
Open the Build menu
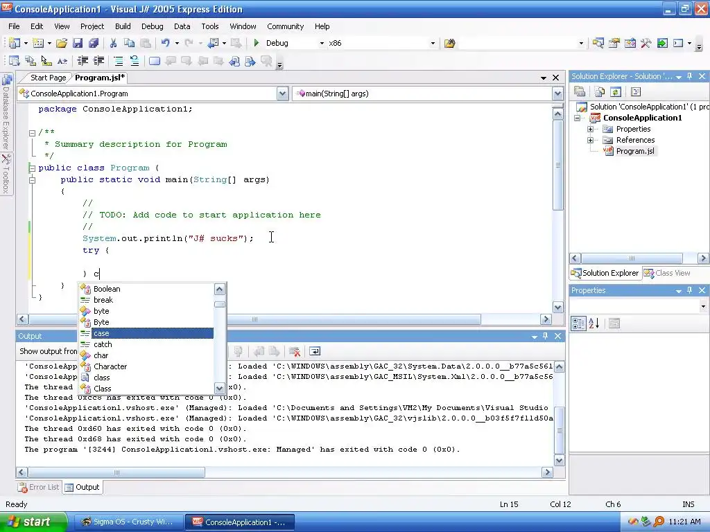click(x=123, y=26)
